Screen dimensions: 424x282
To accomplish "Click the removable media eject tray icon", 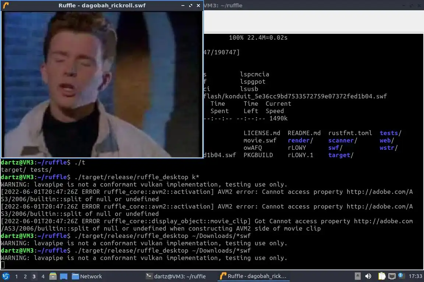I will [x=357, y=276].
